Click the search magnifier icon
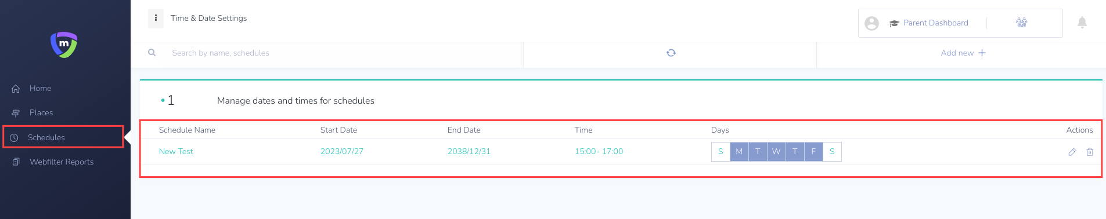Screen dimensions: 1106x219 (x=152, y=53)
